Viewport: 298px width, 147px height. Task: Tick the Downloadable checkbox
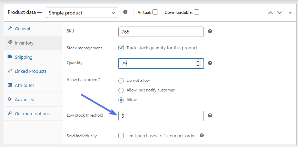[x=197, y=12]
